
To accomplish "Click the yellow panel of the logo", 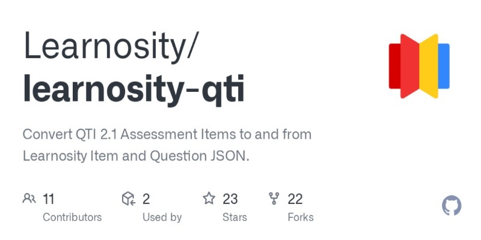I will (429, 66).
